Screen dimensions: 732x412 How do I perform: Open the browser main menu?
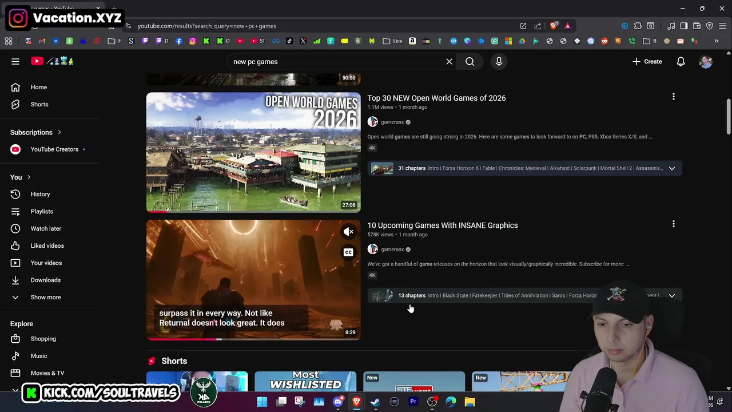(x=723, y=26)
